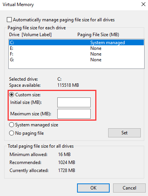The width and height of the screenshot is (148, 196).
Task: Click the Drive [Volume Label] column header
Action: click(x=30, y=35)
